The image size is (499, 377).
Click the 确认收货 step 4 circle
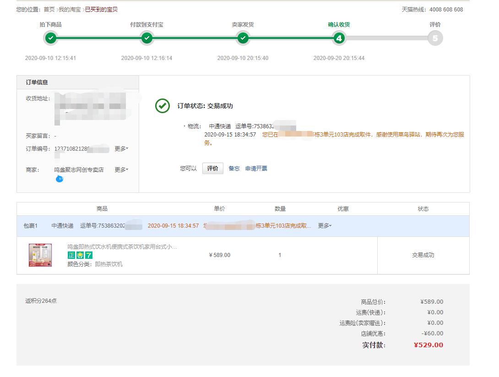pyautogui.click(x=339, y=38)
